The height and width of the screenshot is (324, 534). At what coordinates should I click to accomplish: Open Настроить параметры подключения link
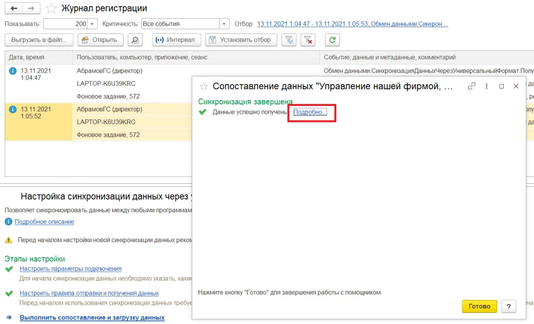(x=70, y=269)
